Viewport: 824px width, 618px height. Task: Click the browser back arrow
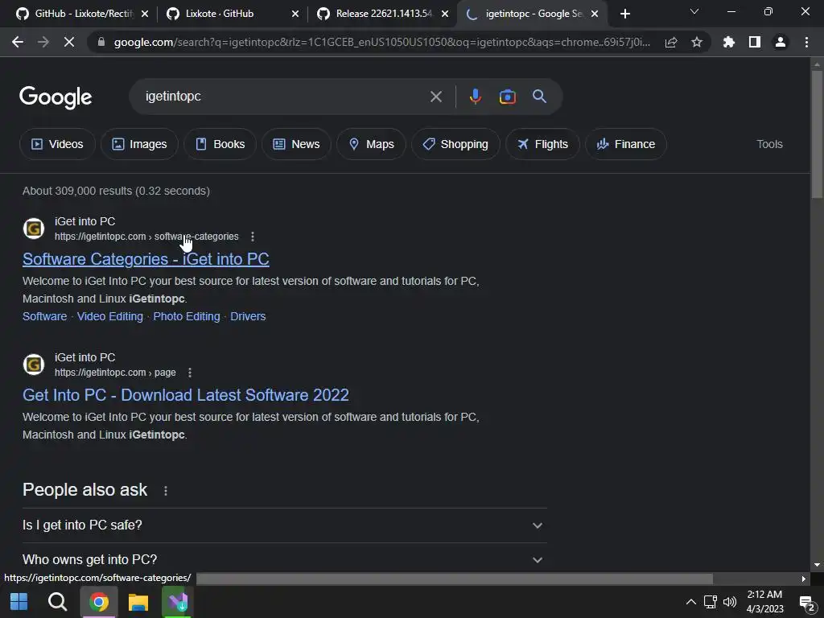[x=18, y=42]
